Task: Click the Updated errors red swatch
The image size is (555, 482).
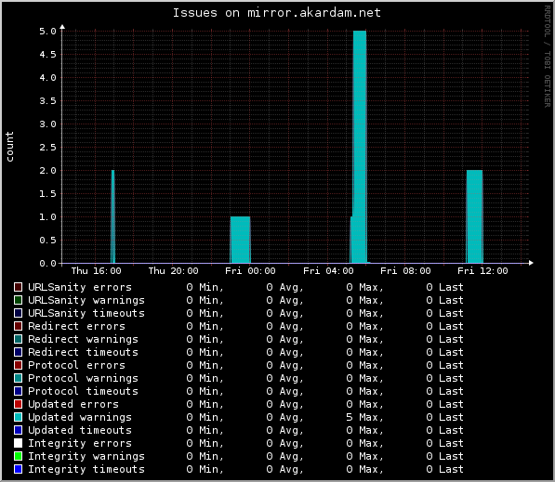Action: coord(18,404)
